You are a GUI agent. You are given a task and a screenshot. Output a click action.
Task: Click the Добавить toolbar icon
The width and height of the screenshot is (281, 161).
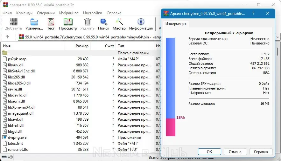14,22
